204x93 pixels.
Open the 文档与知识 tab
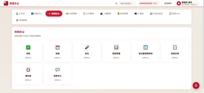(156, 14)
